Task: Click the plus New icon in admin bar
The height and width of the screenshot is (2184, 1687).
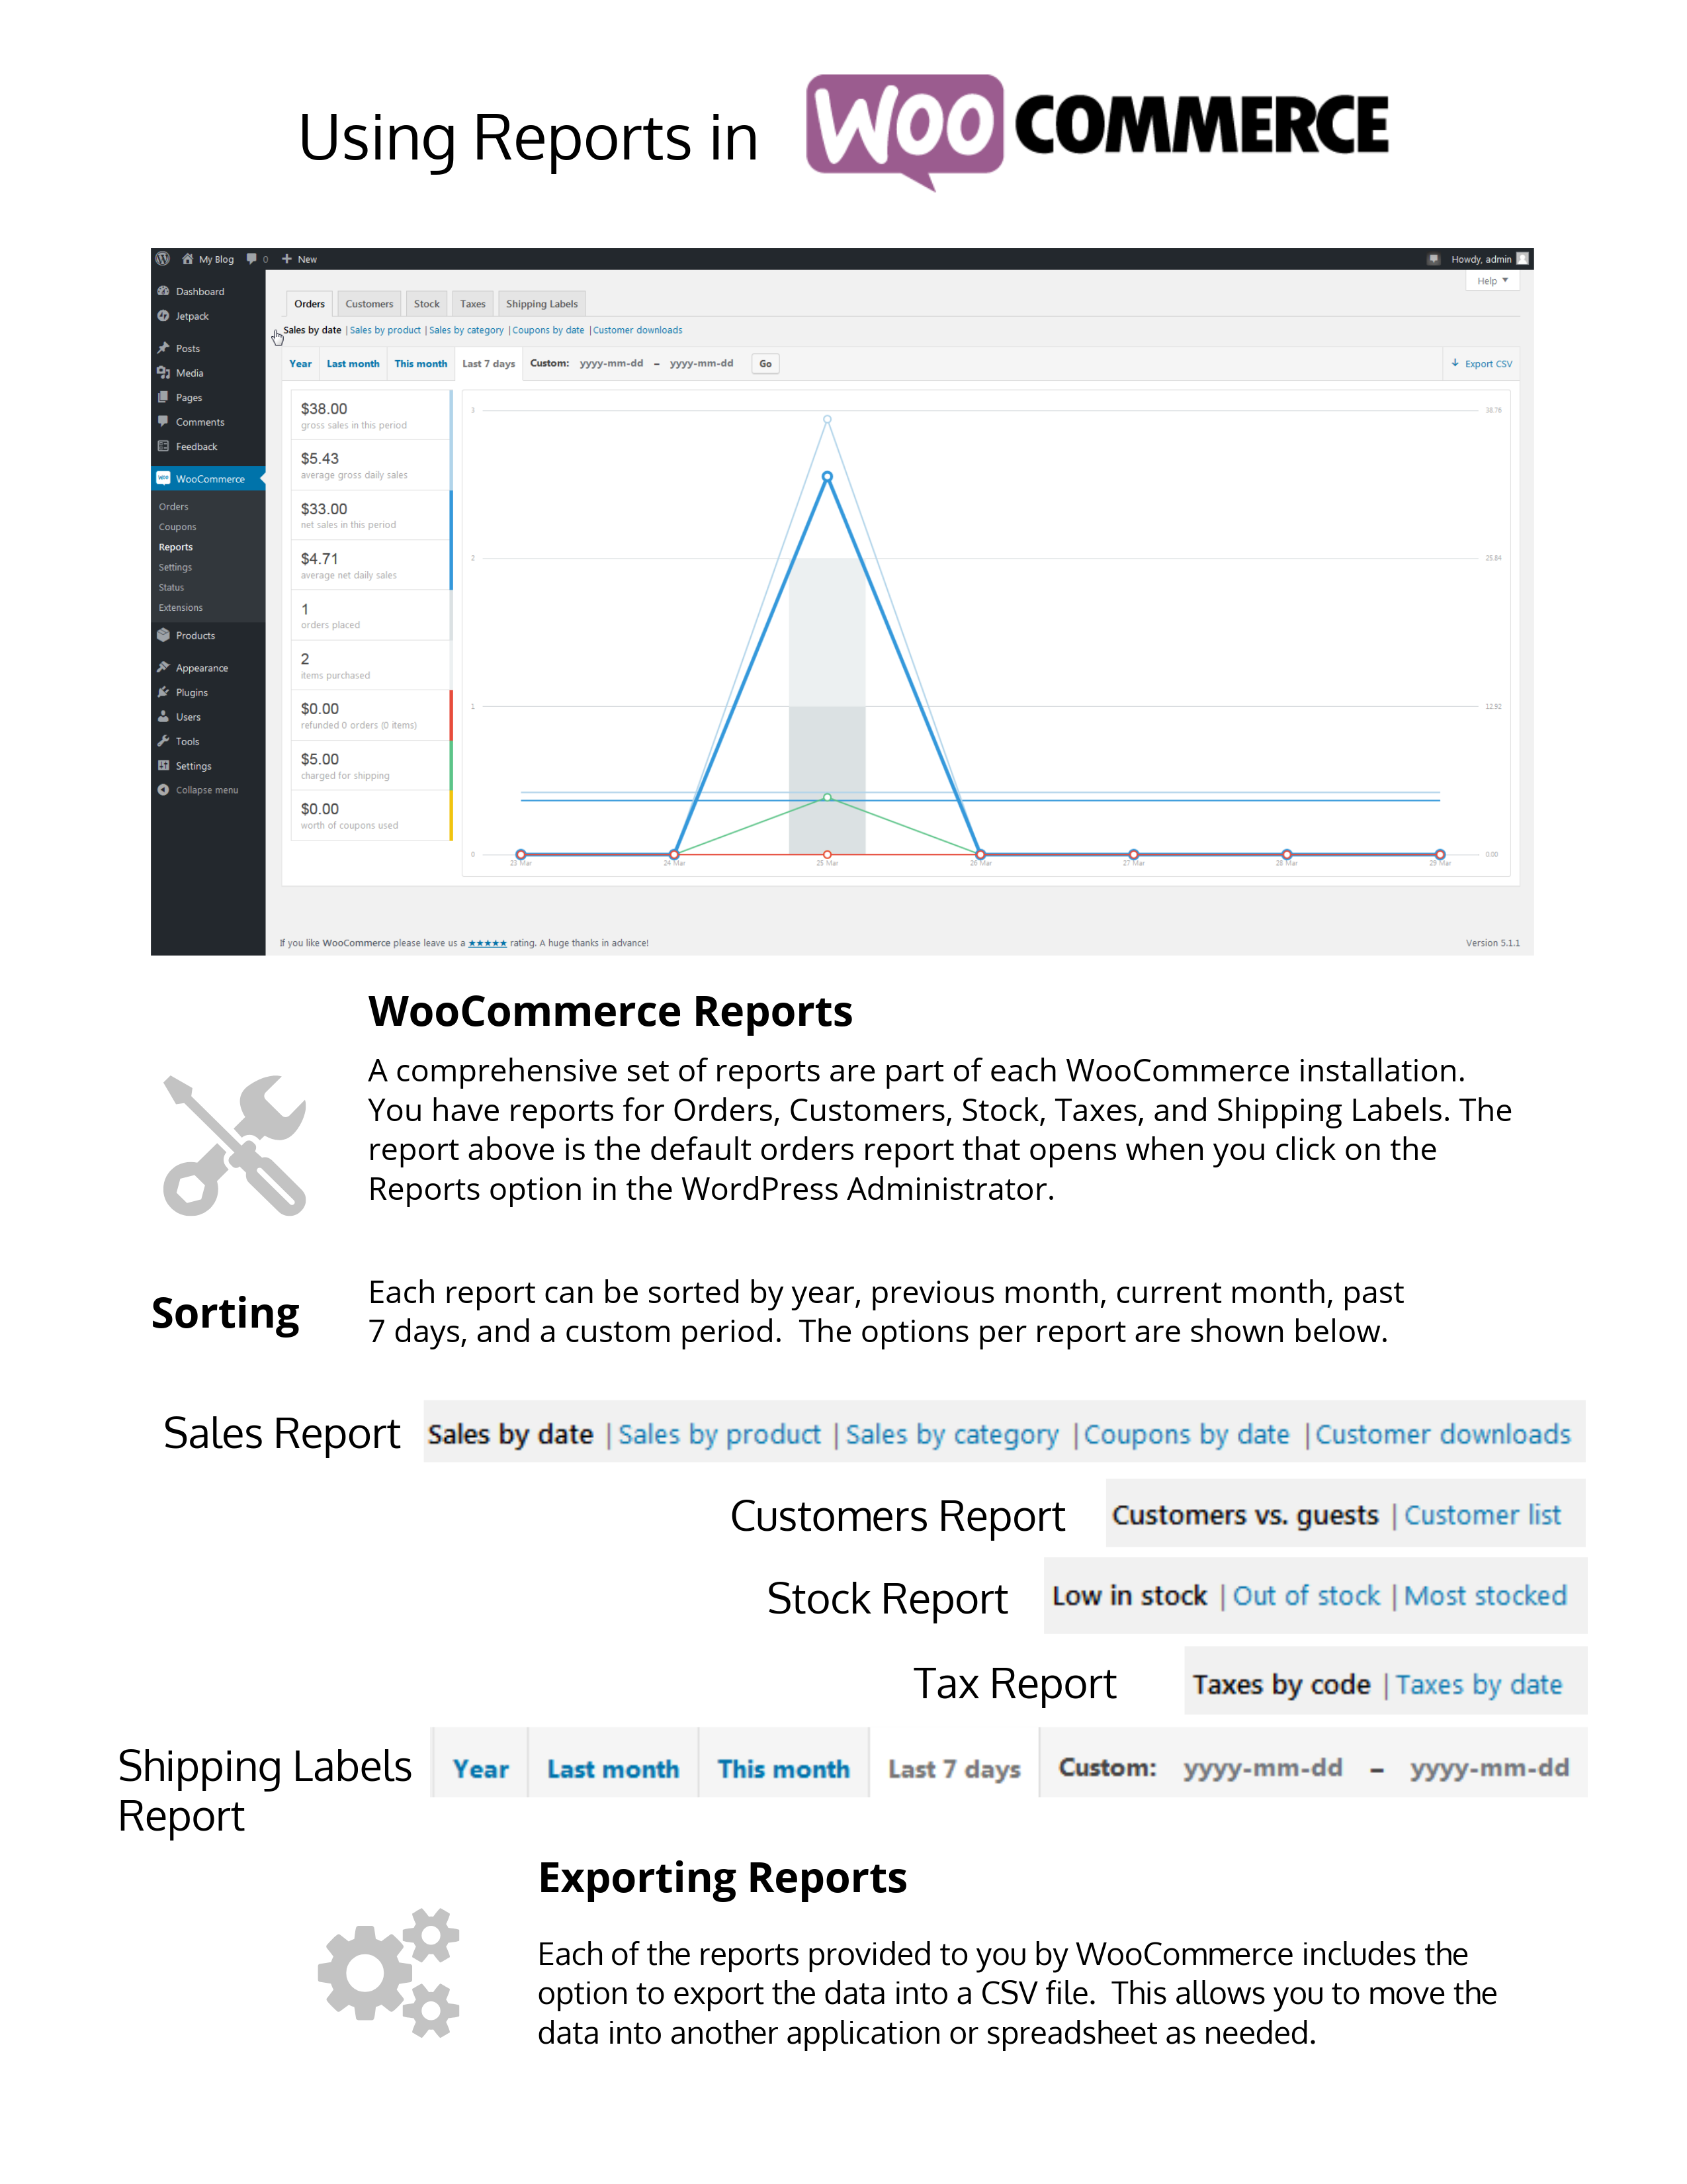Action: point(287,259)
